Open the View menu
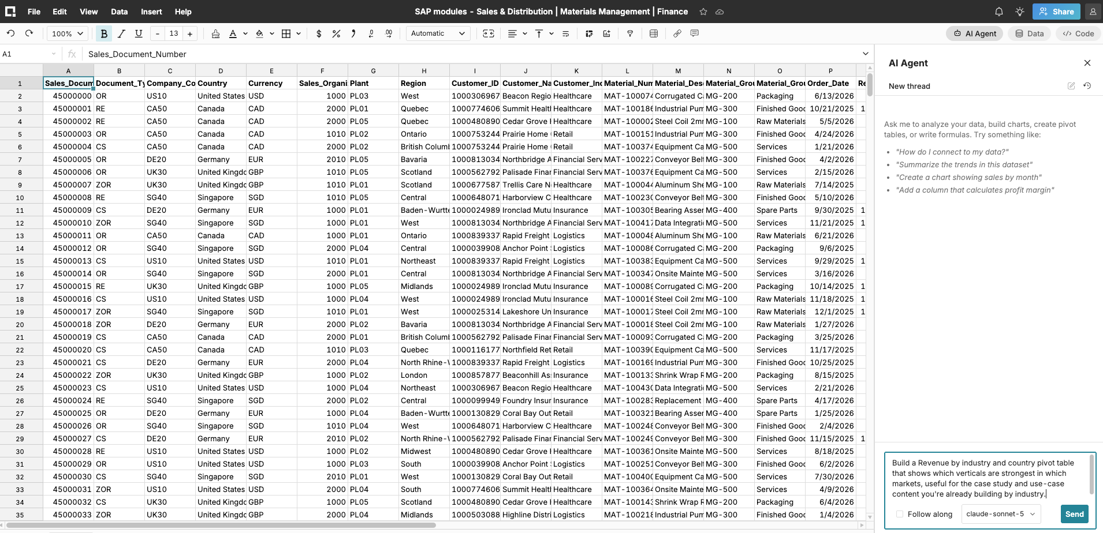The height and width of the screenshot is (533, 1103). click(89, 12)
